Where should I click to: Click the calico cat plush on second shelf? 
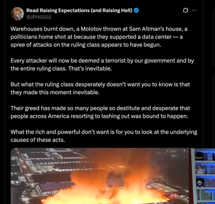click(x=200, y=169)
